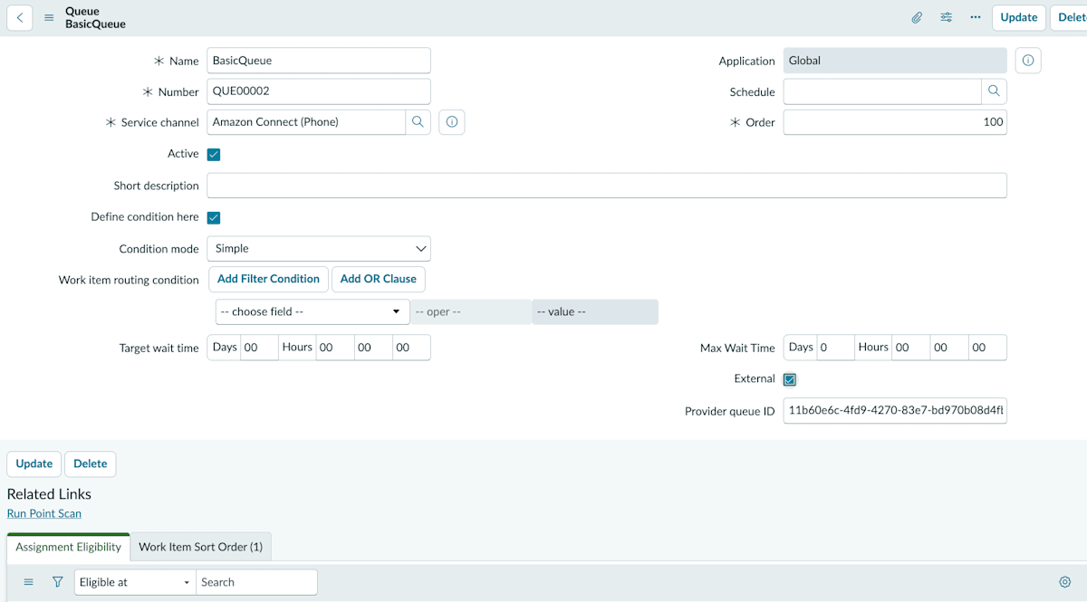
Task: Focus the Service channel input field
Action: point(306,122)
